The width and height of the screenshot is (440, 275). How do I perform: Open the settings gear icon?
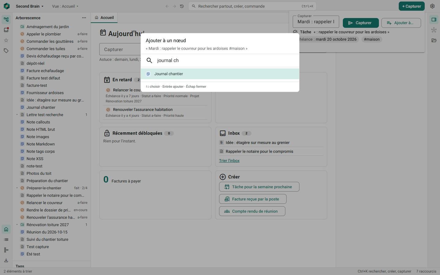(x=432, y=6)
